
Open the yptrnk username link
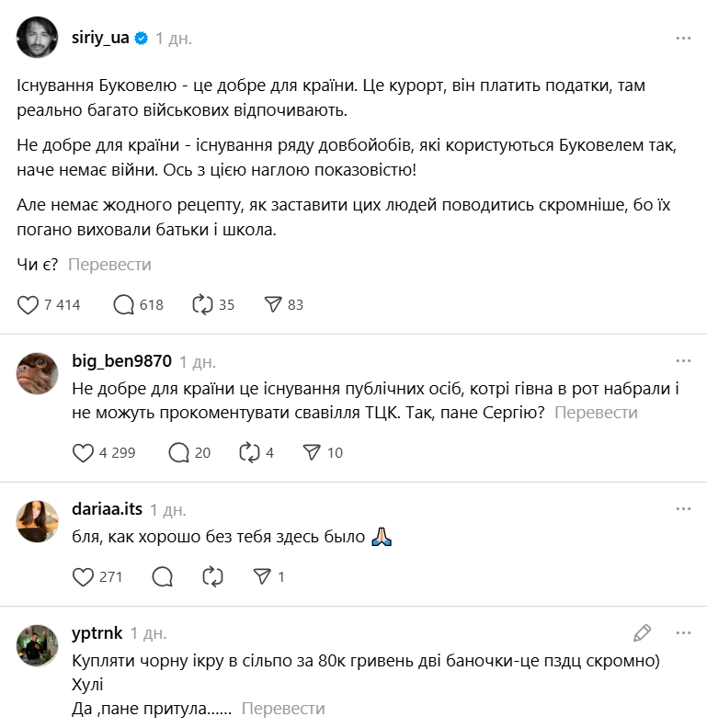click(x=96, y=633)
